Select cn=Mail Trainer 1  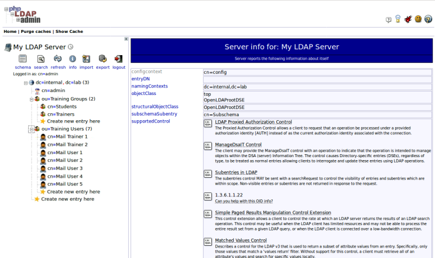coord(67,137)
